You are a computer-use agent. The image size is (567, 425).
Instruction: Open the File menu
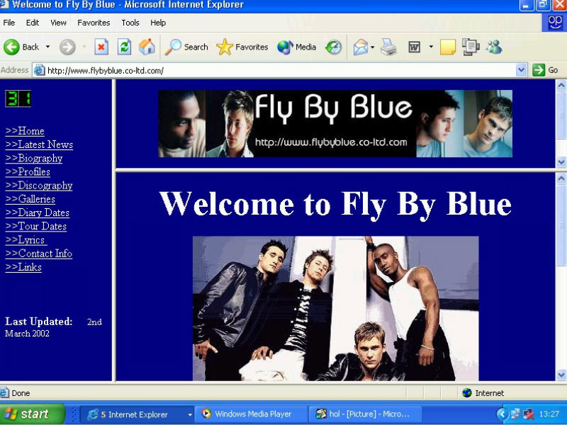point(9,23)
